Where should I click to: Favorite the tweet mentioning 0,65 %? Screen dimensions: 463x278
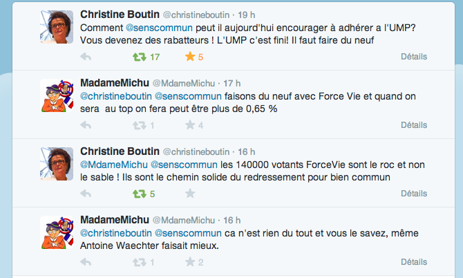[x=190, y=124]
